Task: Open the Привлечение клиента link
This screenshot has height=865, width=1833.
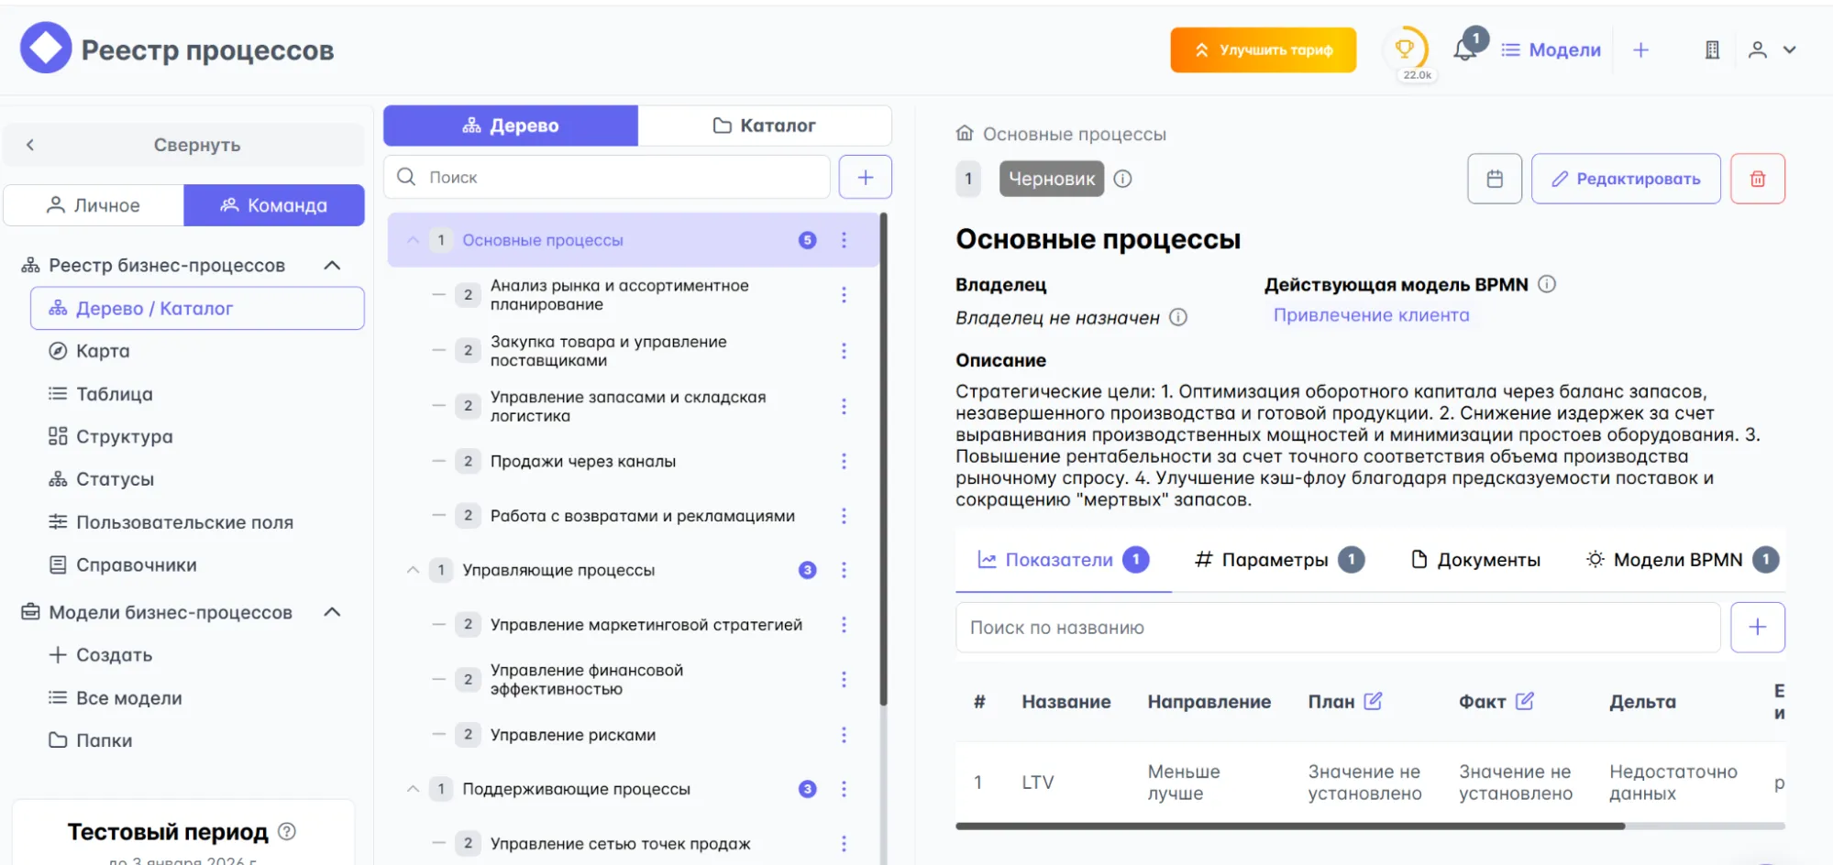Action: pos(1370,314)
